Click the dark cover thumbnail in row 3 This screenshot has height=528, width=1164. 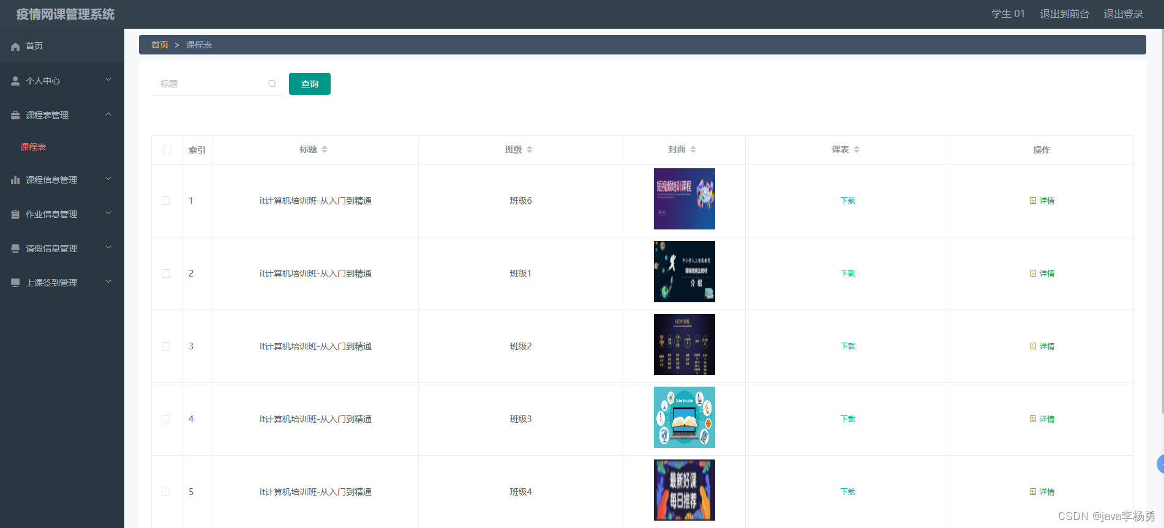685,344
